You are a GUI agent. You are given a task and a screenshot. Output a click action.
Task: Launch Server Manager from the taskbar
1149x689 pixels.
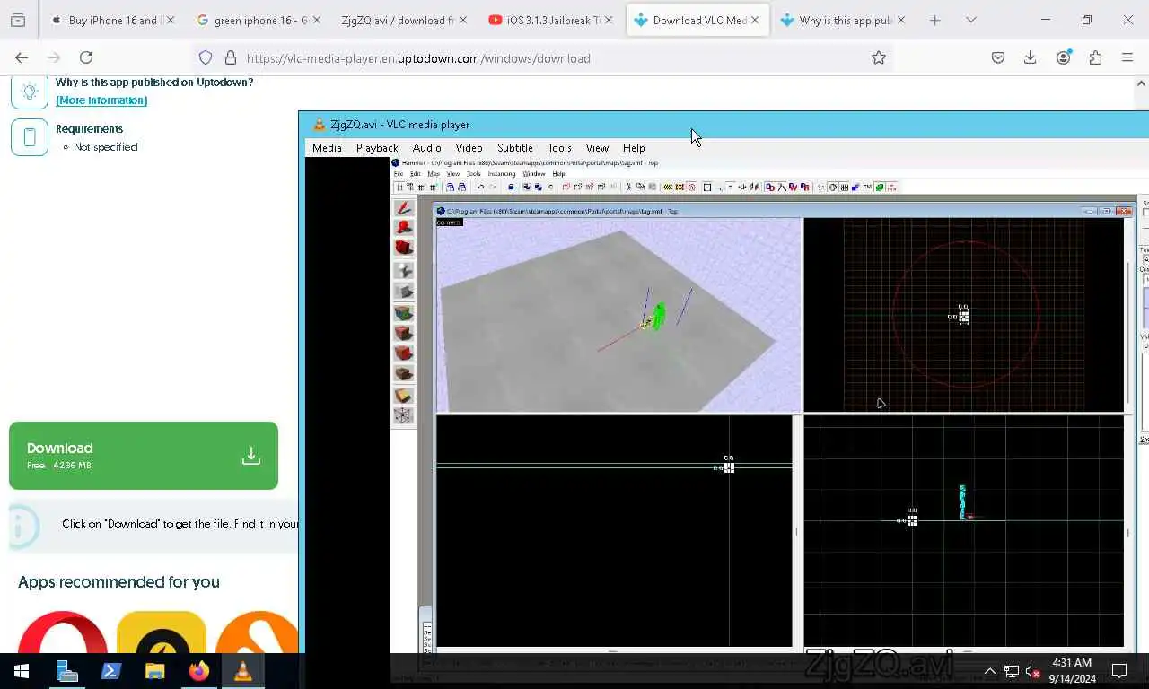tap(67, 670)
